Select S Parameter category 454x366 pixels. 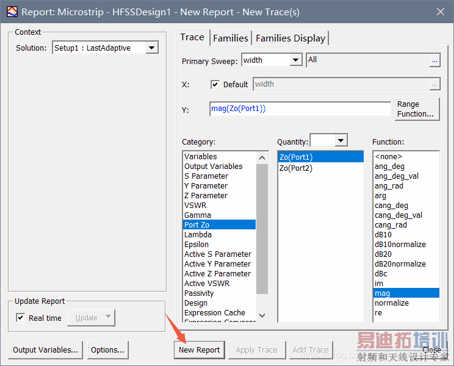coord(219,176)
